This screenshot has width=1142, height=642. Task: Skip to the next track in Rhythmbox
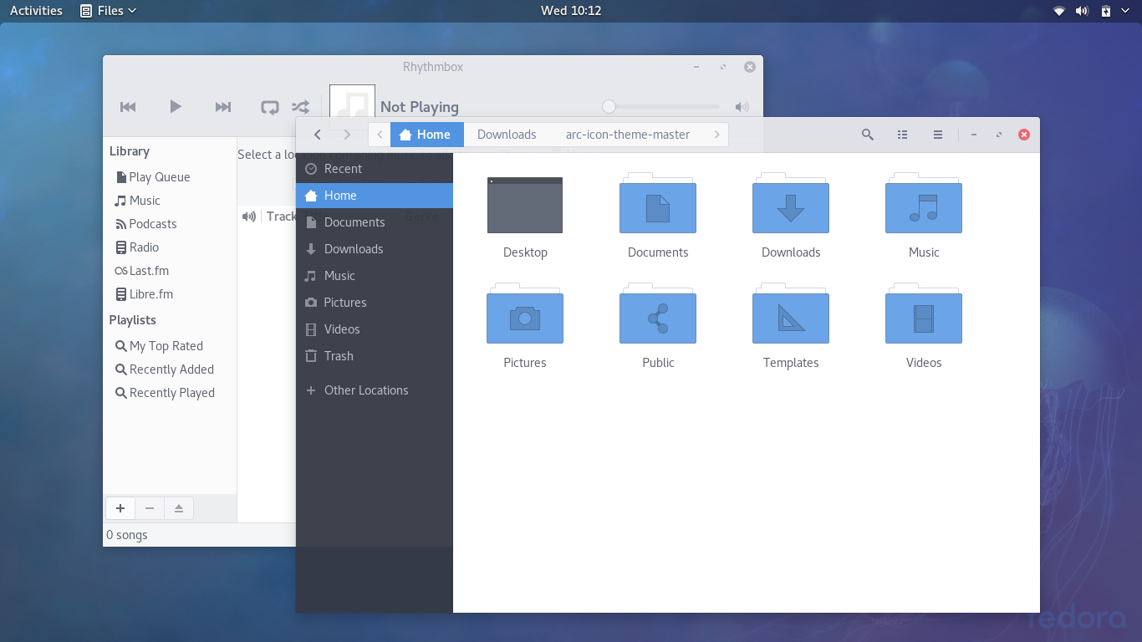pos(222,106)
